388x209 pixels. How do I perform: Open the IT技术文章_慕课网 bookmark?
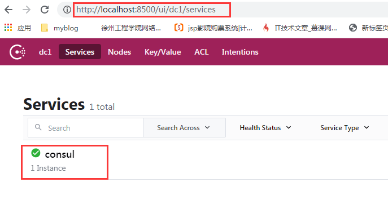(300, 28)
